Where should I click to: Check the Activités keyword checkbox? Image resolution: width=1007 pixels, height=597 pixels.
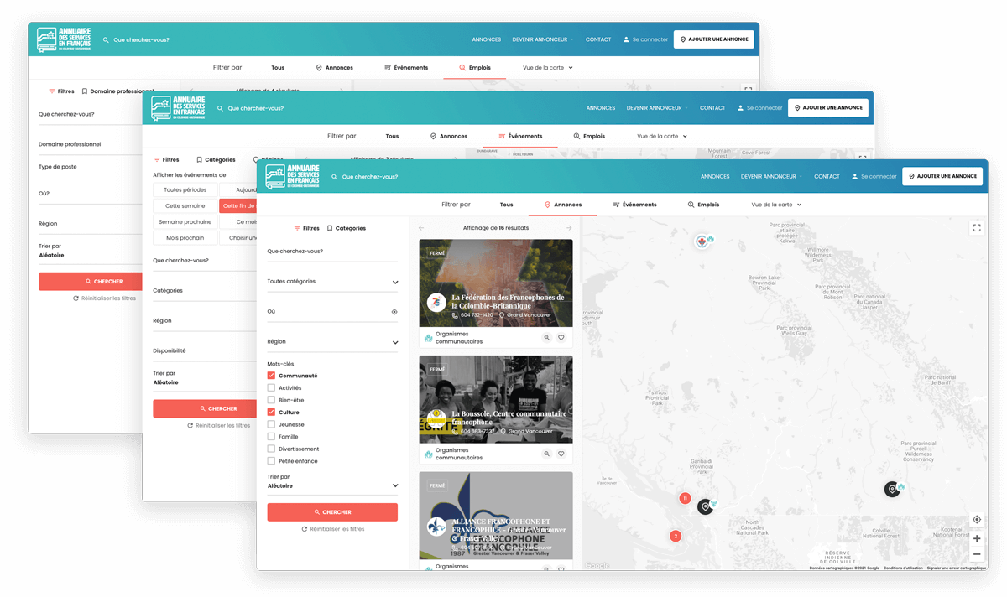point(271,388)
